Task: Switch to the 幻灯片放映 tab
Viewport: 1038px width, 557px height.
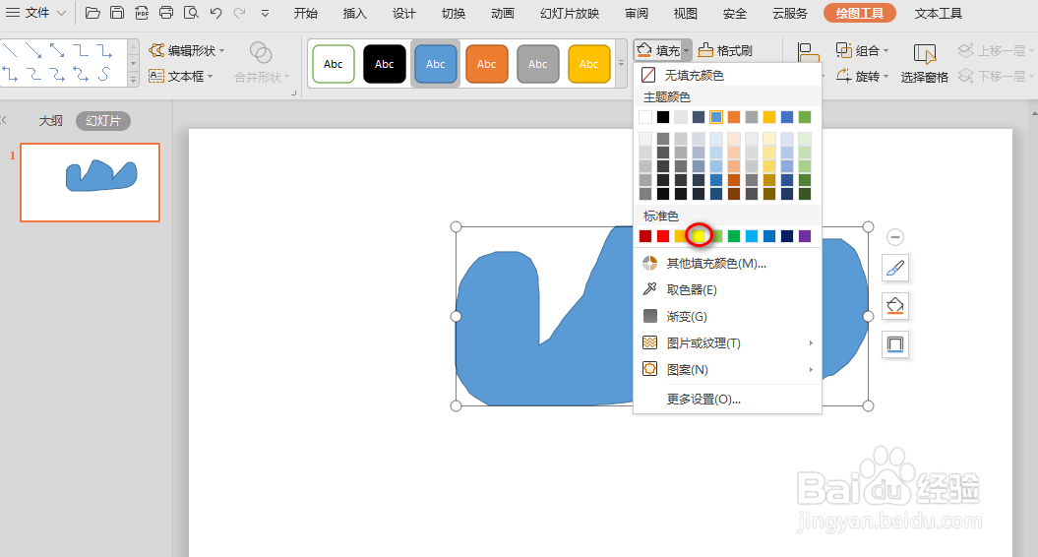Action: pos(570,13)
